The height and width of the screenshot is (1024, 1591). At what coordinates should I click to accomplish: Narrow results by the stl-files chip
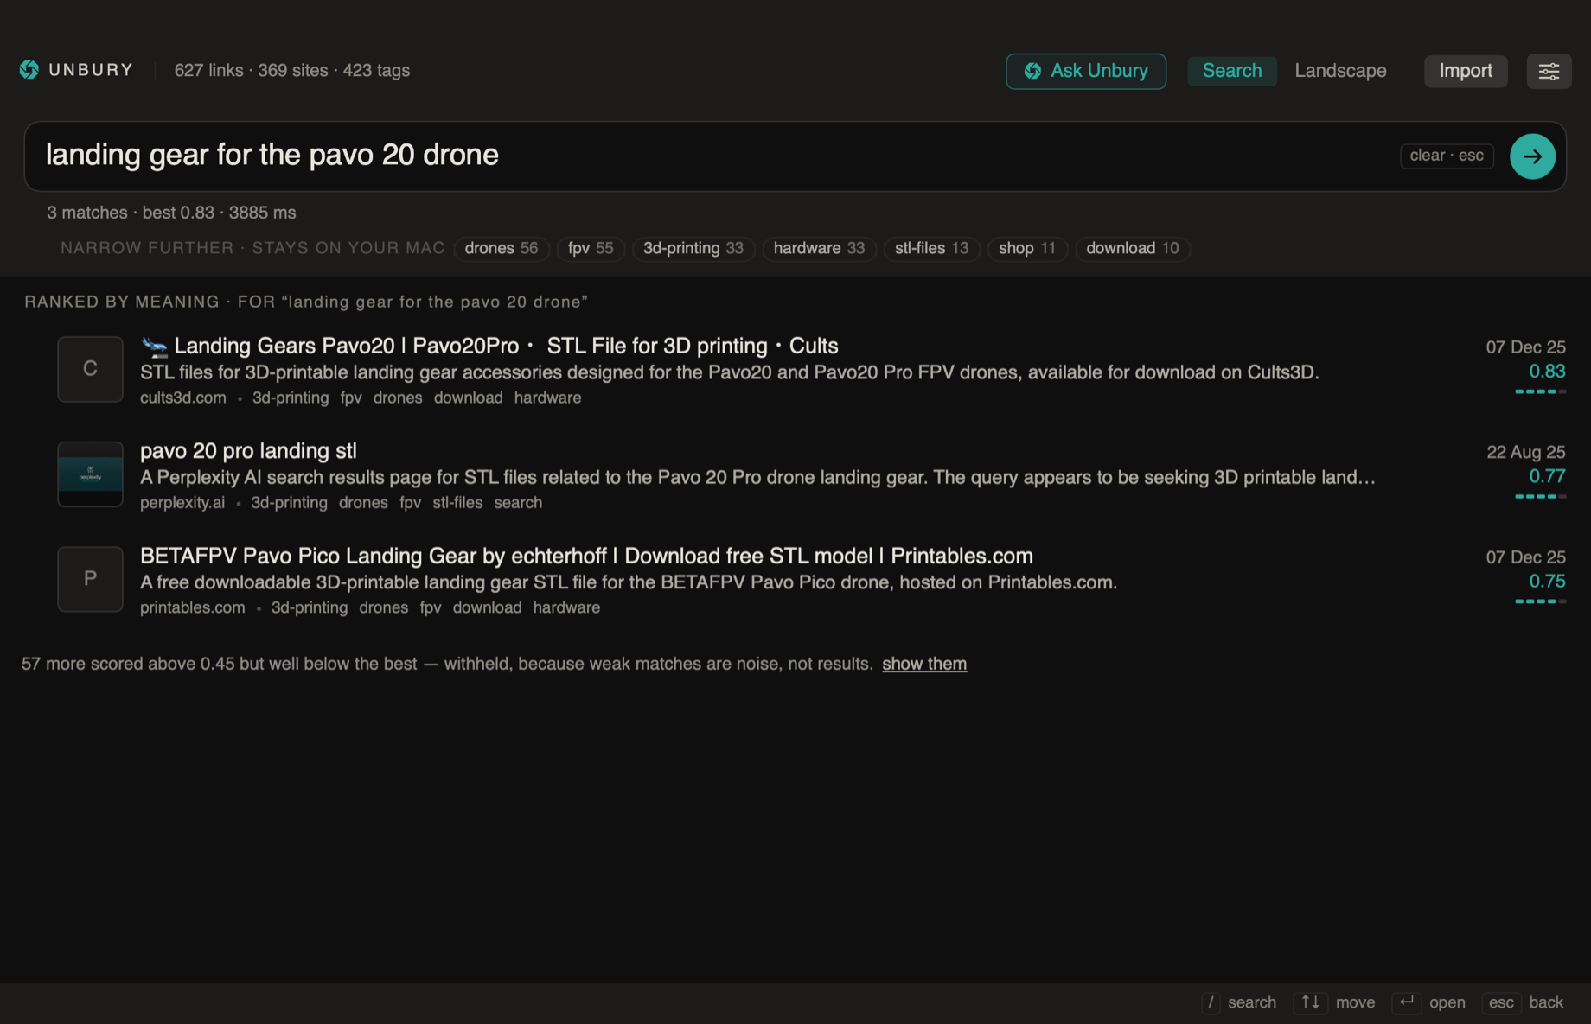[931, 249]
